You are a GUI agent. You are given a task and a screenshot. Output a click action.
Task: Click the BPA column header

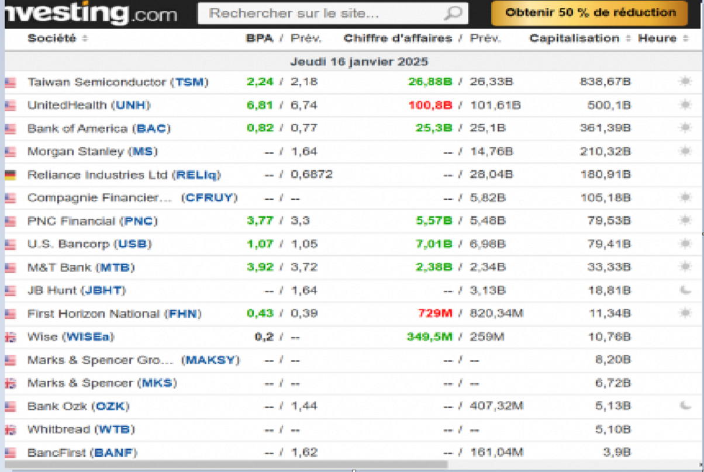coord(259,39)
